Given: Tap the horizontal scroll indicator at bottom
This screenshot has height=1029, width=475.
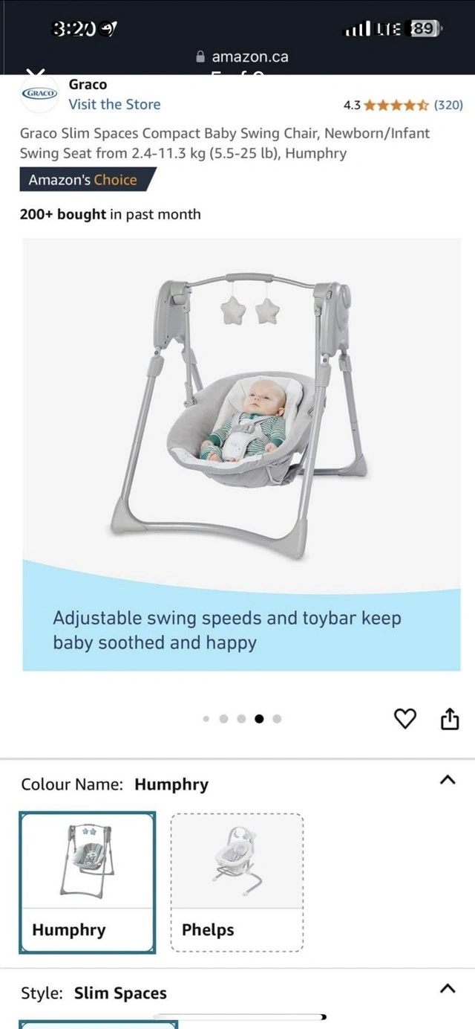Looking at the screenshot, I should (239, 1017).
